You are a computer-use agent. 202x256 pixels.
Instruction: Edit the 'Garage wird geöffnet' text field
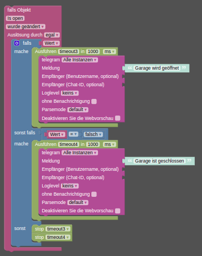point(157,68)
